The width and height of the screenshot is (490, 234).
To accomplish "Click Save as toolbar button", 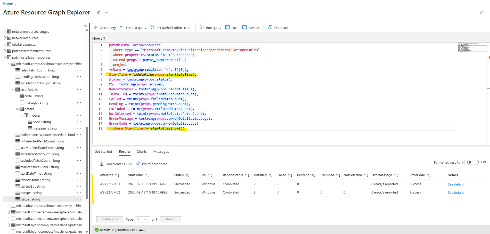I will [251, 28].
